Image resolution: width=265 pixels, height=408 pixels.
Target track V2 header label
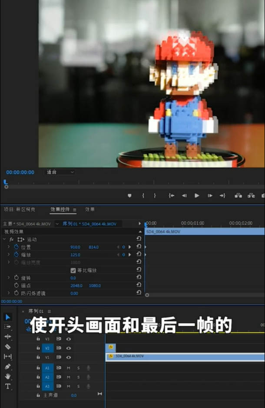pos(48,348)
